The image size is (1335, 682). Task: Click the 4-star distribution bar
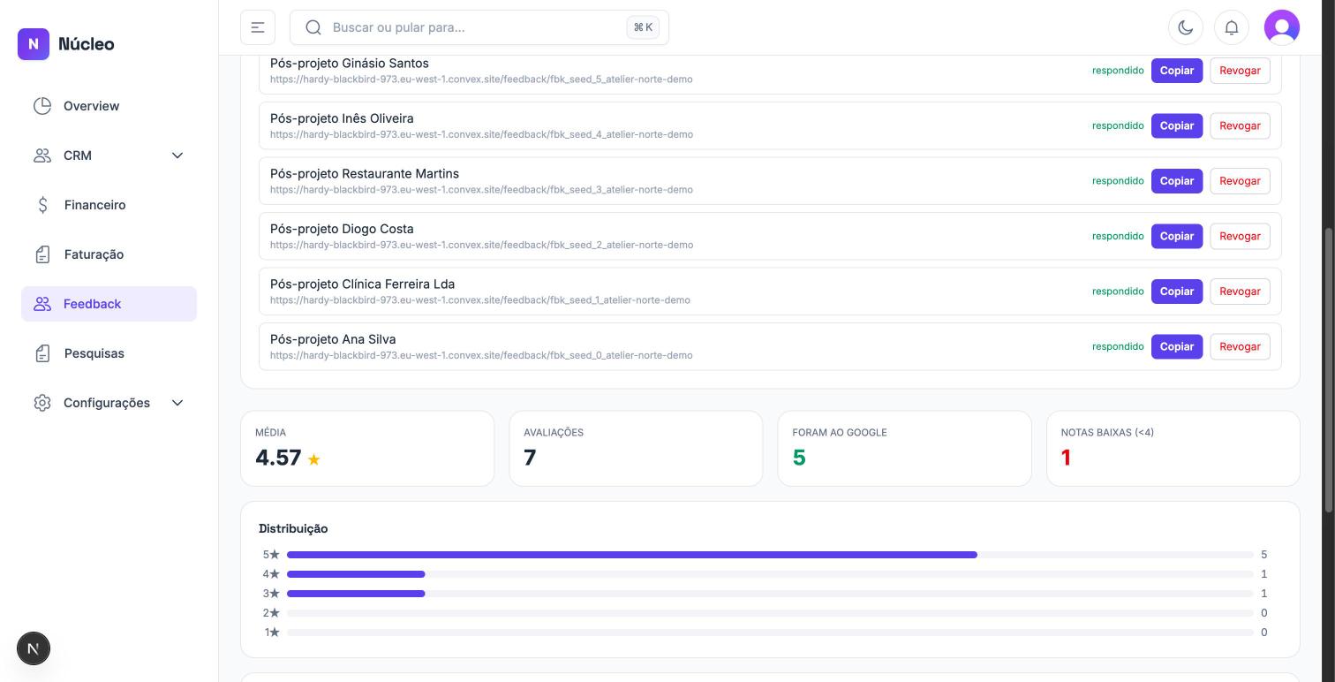(x=770, y=574)
